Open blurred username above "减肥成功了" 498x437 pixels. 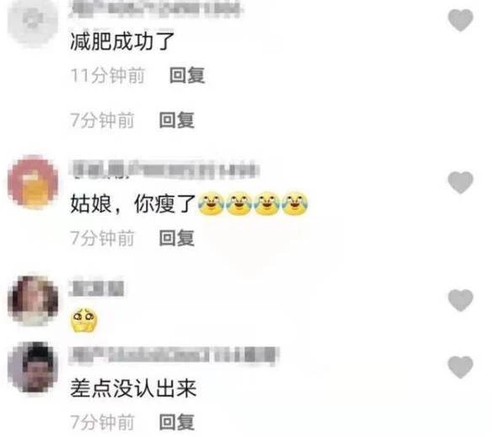[156, 8]
